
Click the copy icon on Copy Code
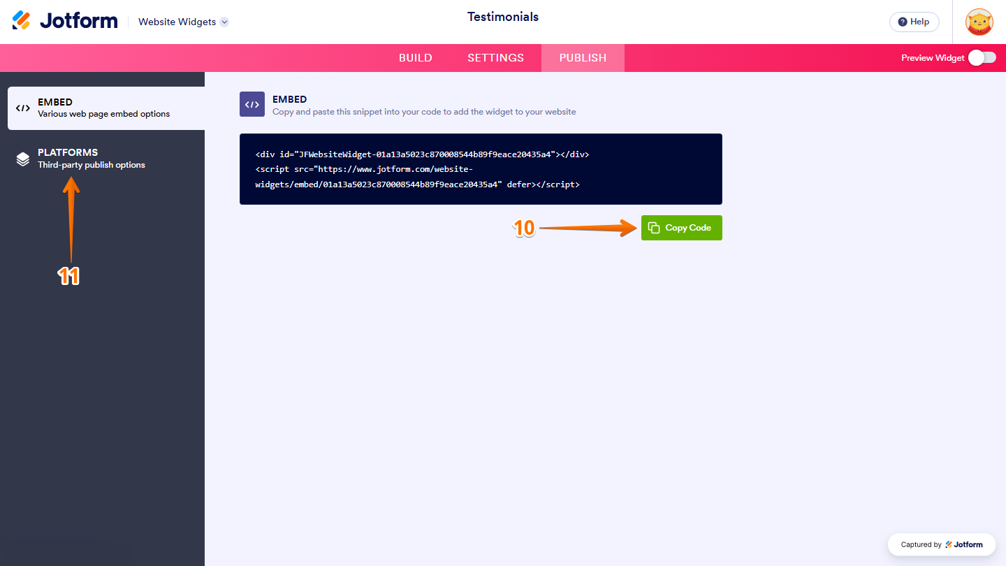654,228
